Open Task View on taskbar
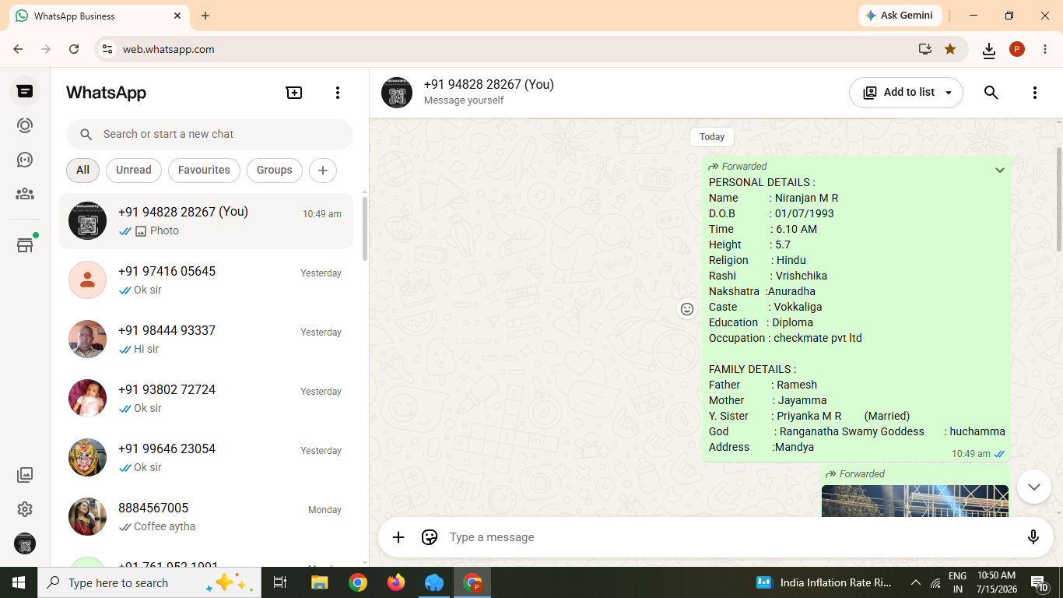Screen dimensions: 1063x598 (280, 582)
